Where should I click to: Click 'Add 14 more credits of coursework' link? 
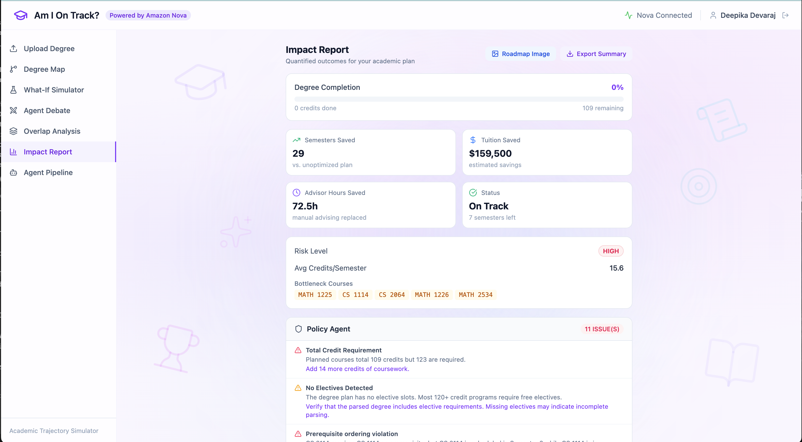[357, 369]
